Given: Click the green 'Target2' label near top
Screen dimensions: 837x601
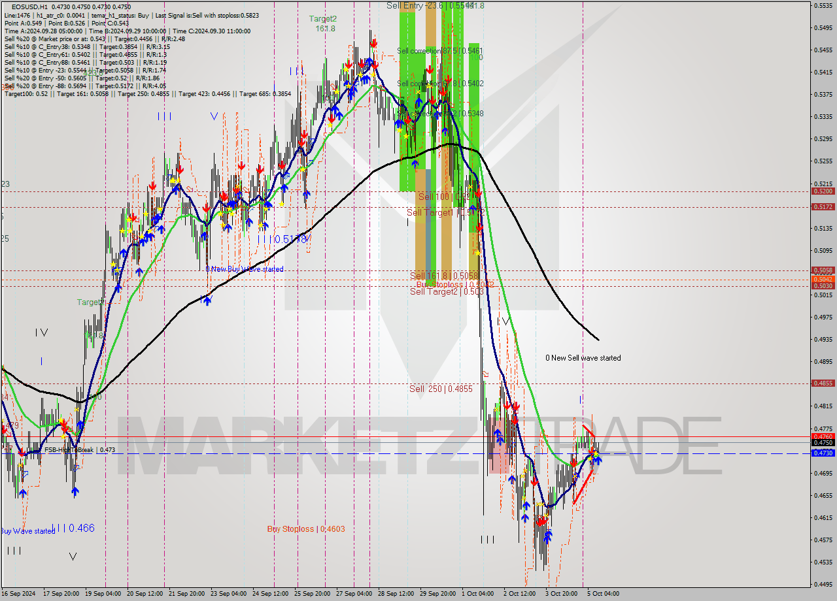Looking at the screenshot, I should pos(323,19).
